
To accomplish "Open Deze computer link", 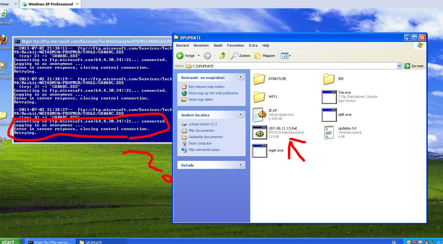I will 200,143.
